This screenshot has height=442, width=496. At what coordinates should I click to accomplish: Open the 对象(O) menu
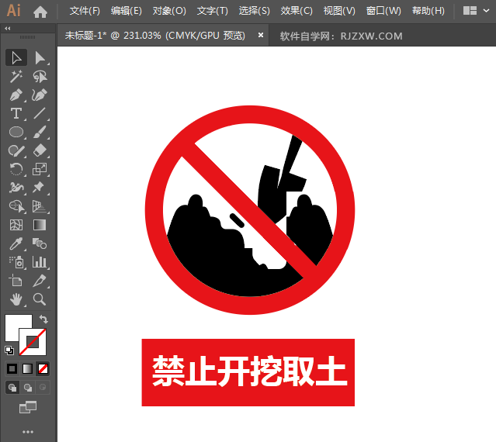[x=169, y=11]
